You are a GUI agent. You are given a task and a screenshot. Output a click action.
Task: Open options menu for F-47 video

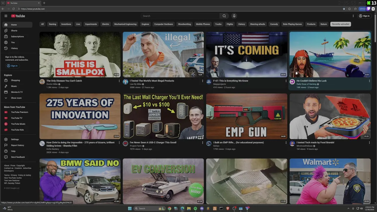(286, 81)
